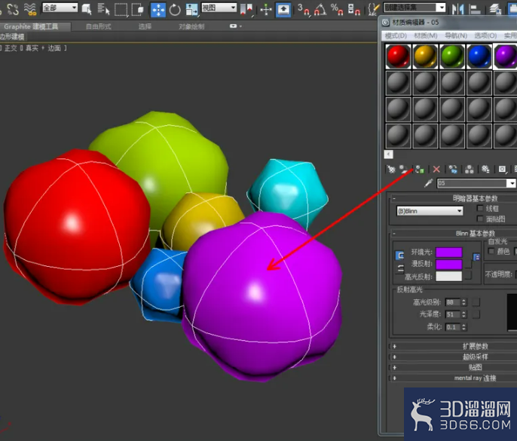Open the 模式(D) menu

[x=396, y=35]
